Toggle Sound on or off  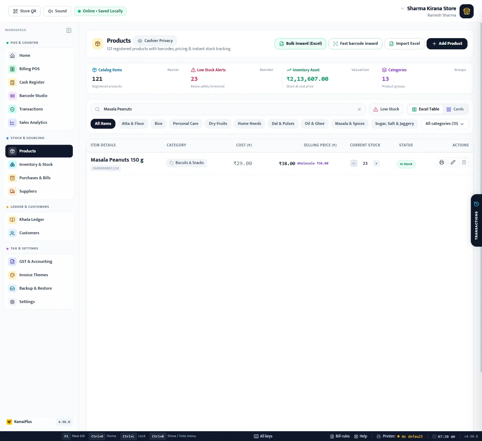point(57,11)
